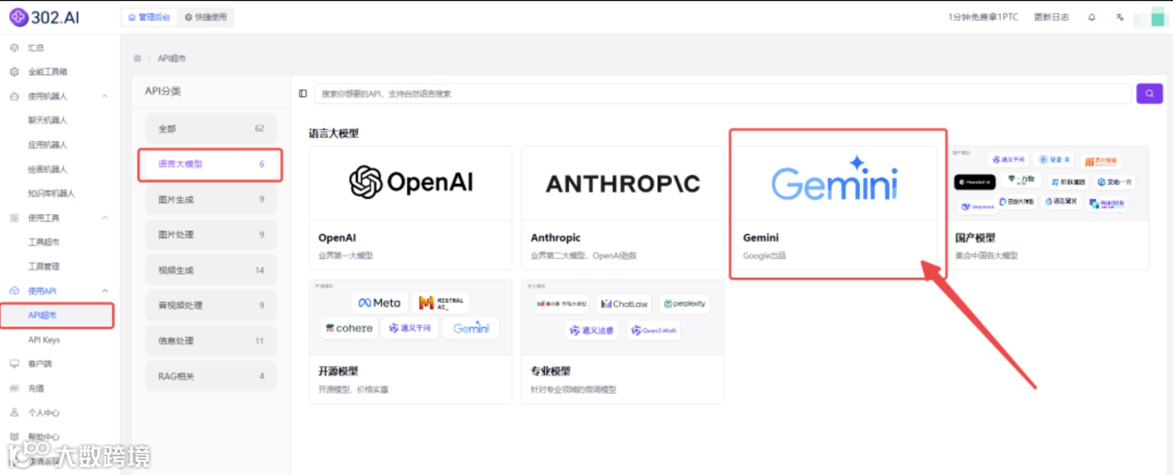Open the 1分钟免费拿1PTC link

pos(983,17)
